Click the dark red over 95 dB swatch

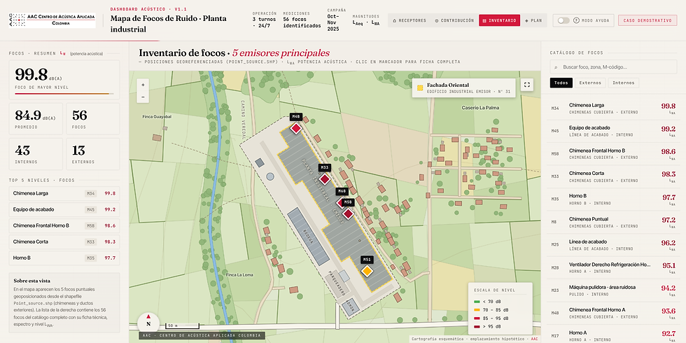coord(477,327)
